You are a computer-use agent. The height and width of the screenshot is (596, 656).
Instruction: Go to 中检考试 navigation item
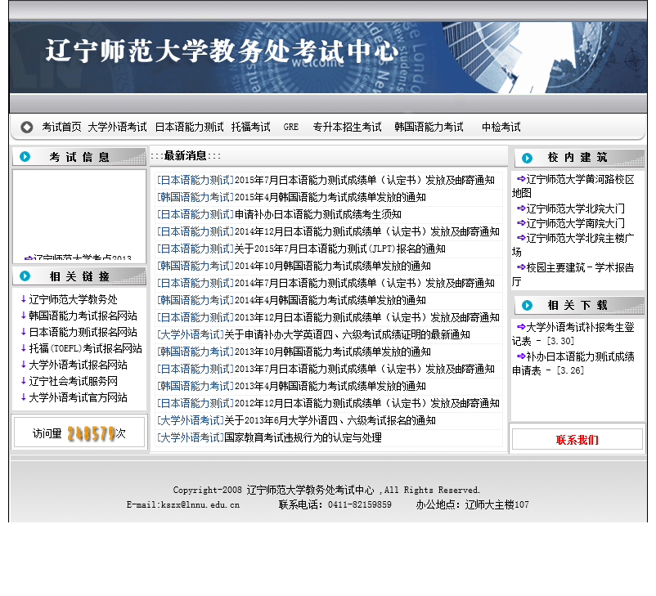[x=501, y=127]
